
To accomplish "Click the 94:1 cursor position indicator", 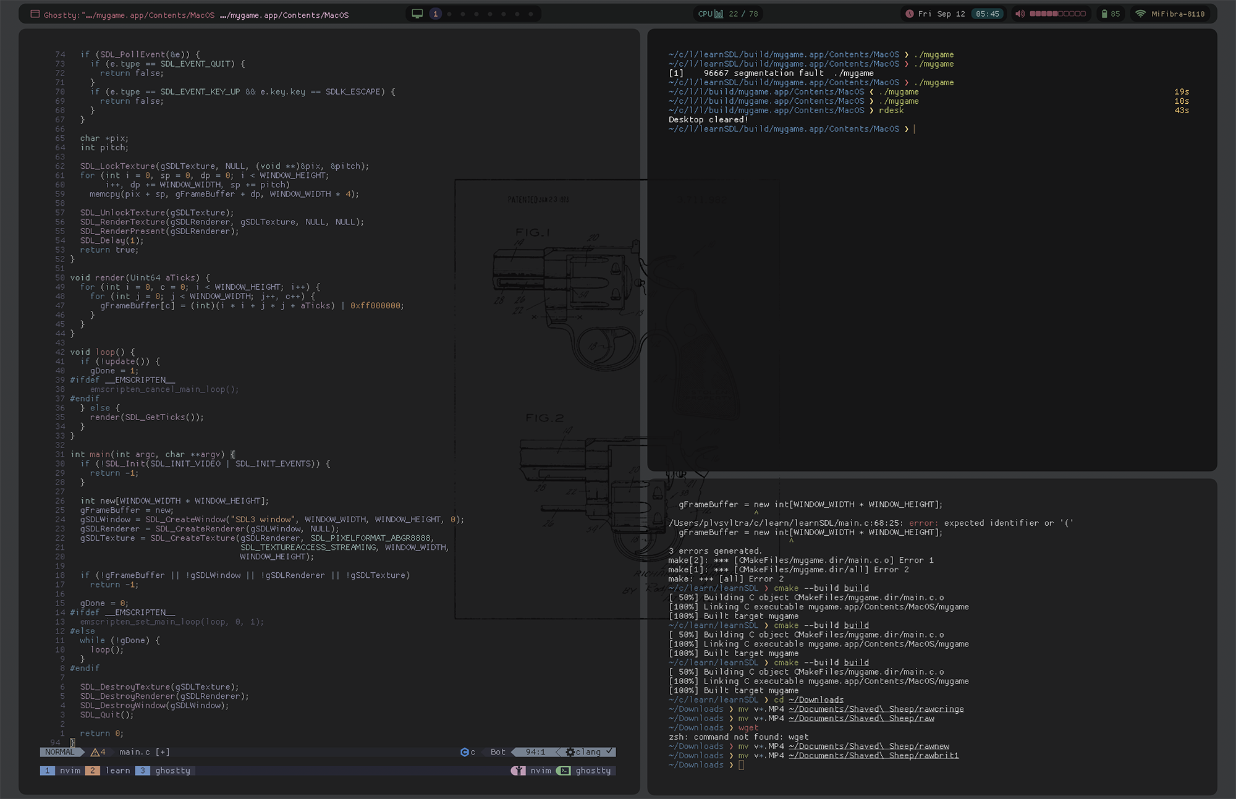I will (535, 752).
